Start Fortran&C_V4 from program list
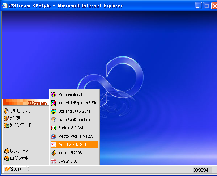 coord(75,128)
